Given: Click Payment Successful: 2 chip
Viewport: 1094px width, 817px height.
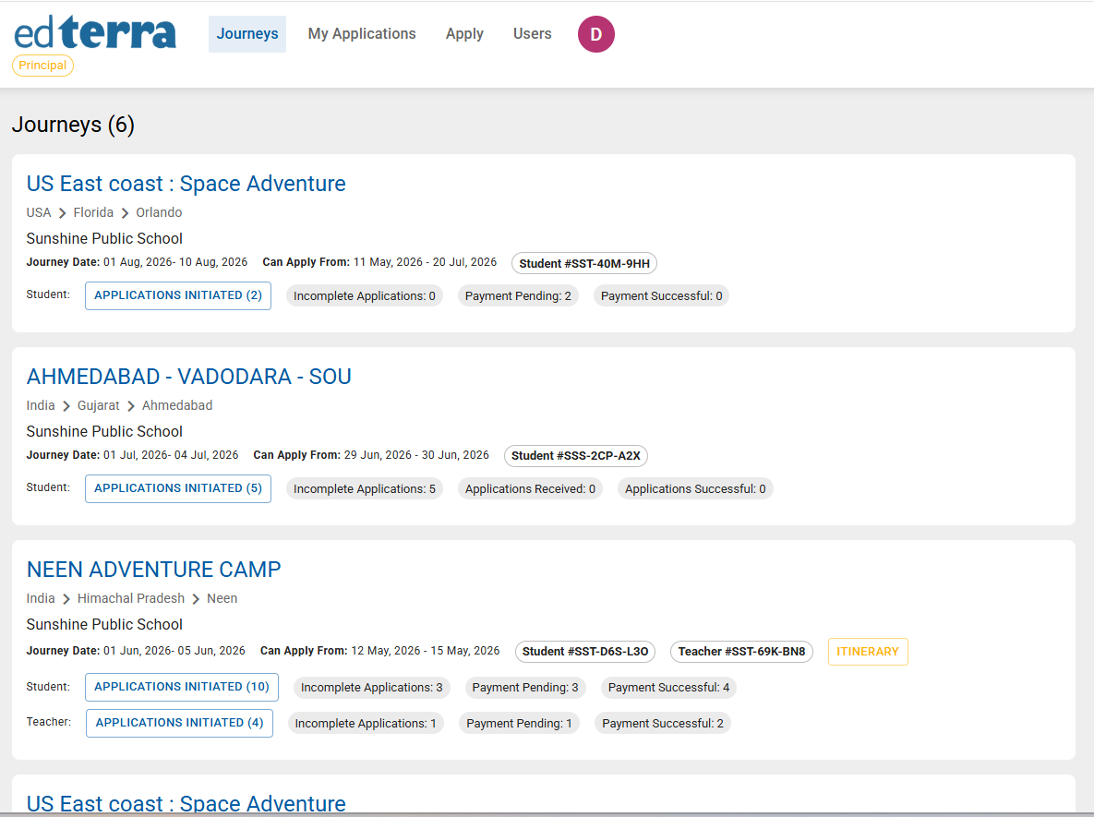Looking at the screenshot, I should coord(663,724).
